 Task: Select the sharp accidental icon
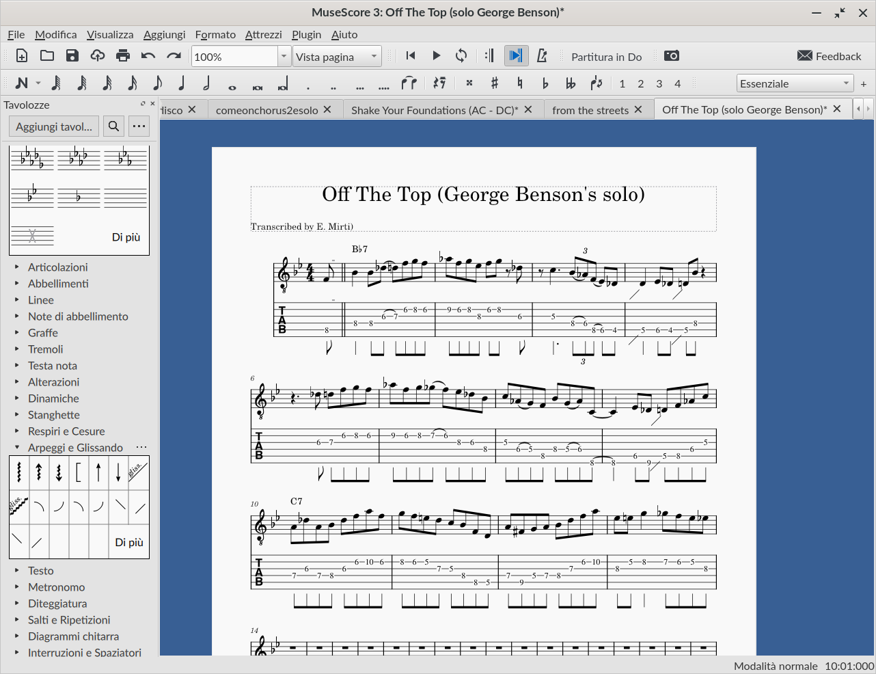pyautogui.click(x=495, y=83)
